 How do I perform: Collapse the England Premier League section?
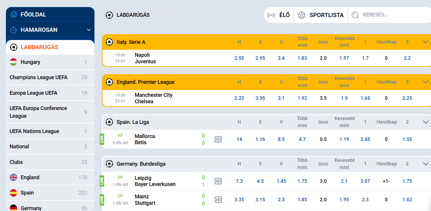[x=425, y=82]
